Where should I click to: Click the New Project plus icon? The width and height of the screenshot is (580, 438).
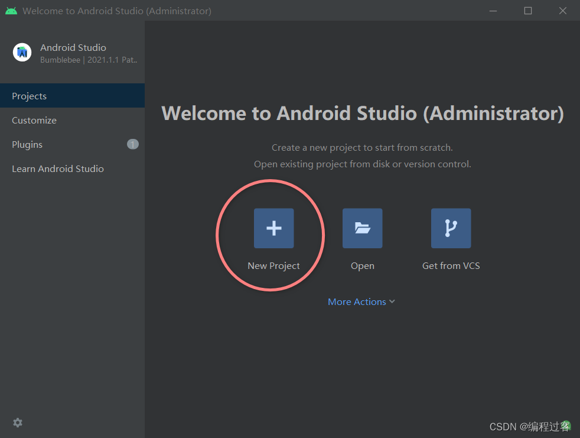point(273,228)
